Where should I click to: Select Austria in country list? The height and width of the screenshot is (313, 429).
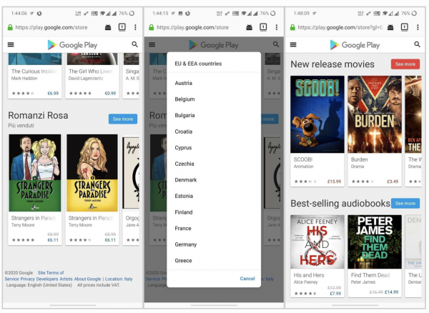click(214, 83)
